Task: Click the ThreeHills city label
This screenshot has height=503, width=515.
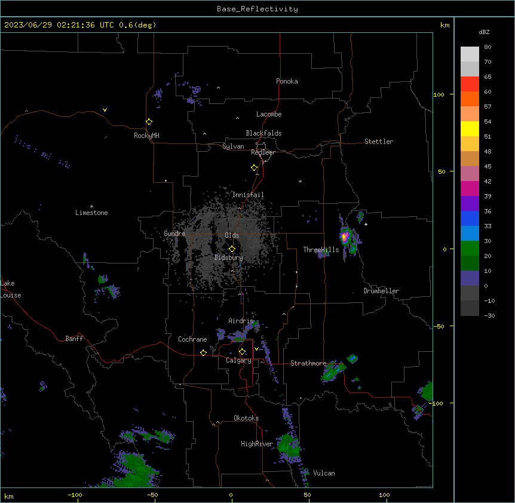Action: click(321, 250)
